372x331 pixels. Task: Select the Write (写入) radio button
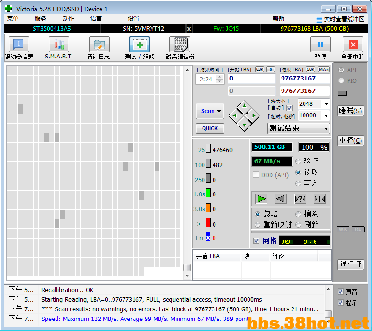pyautogui.click(x=298, y=183)
